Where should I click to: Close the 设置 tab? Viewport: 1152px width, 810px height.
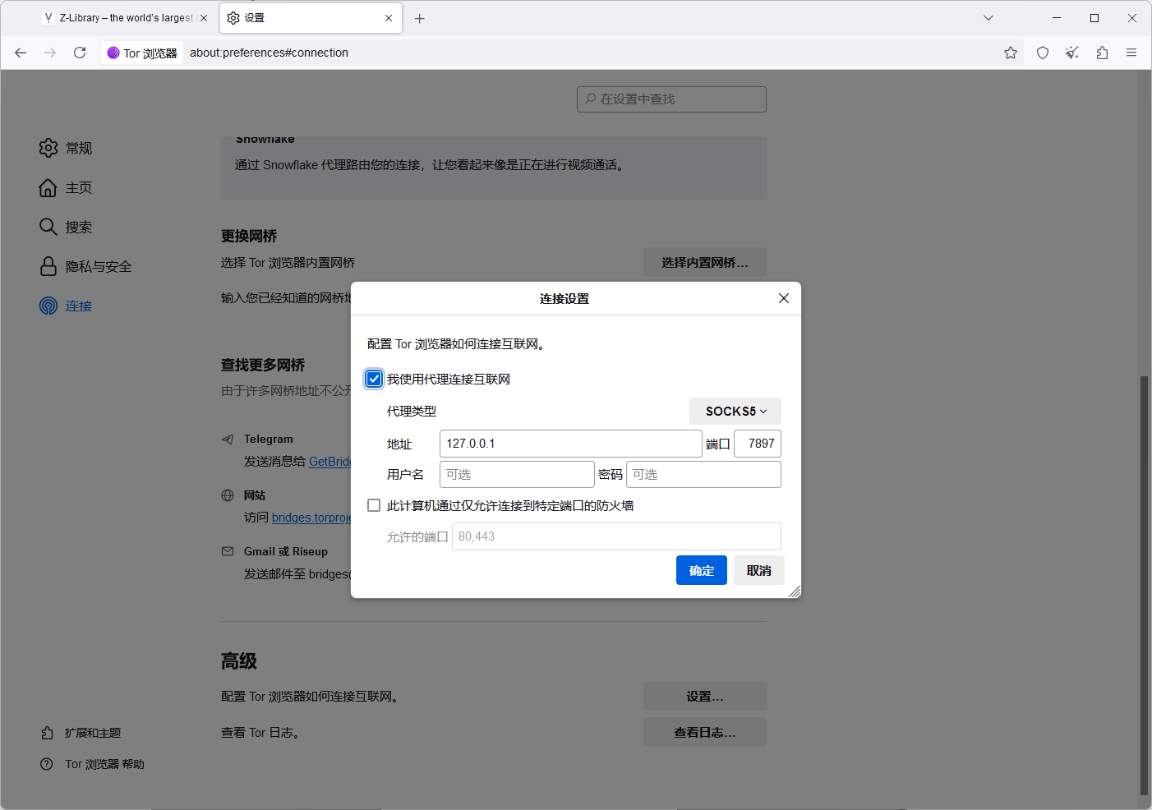(x=389, y=18)
